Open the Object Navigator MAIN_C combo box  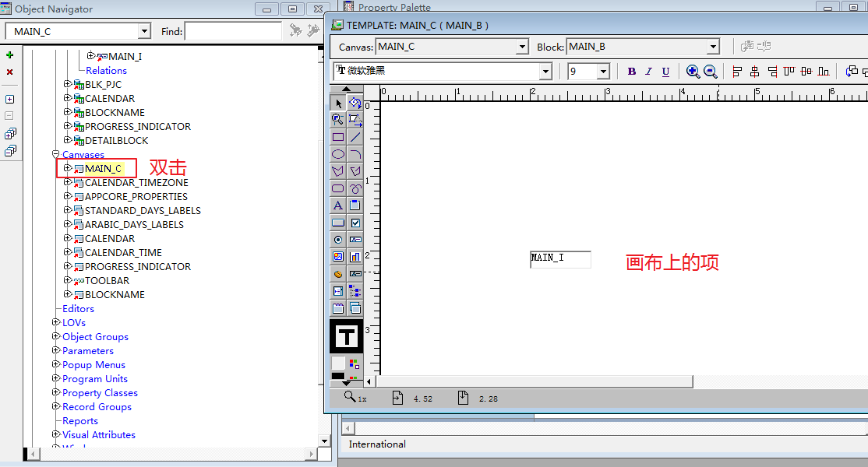tap(144, 31)
